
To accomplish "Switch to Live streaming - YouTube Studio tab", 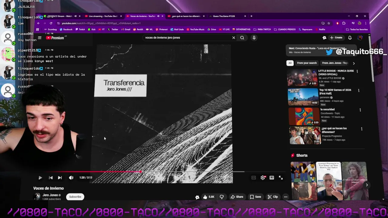I will click(x=103, y=16).
